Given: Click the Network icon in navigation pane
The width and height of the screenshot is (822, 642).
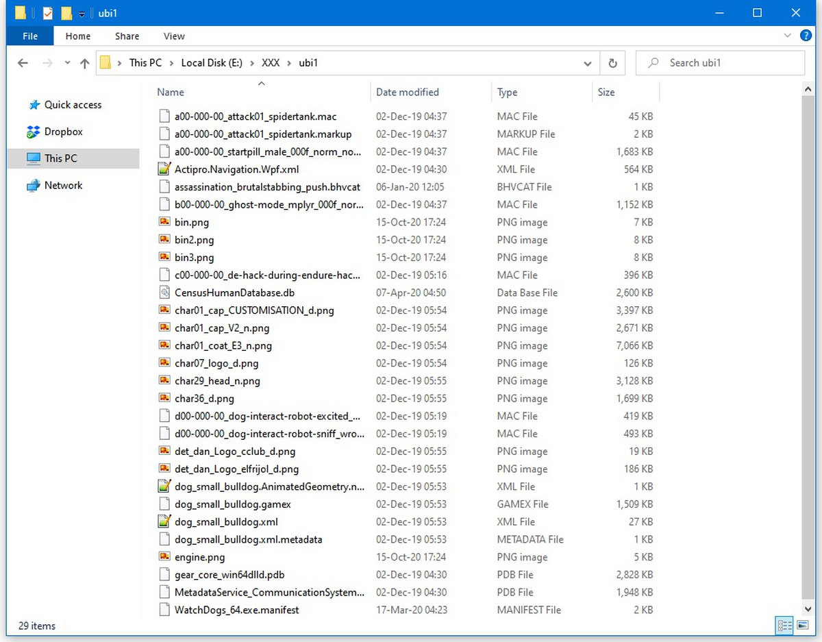Looking at the screenshot, I should pyautogui.click(x=33, y=186).
